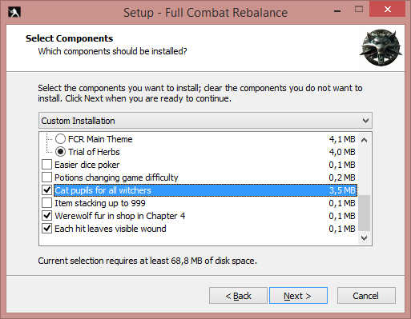The width and height of the screenshot is (411, 319).
Task: Cancel the installation
Action: [x=366, y=296]
